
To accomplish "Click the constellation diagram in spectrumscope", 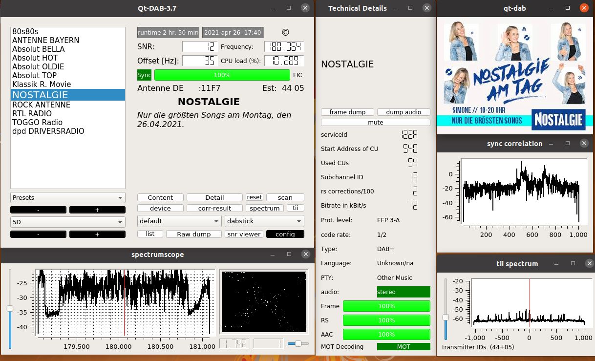I will 264,302.
